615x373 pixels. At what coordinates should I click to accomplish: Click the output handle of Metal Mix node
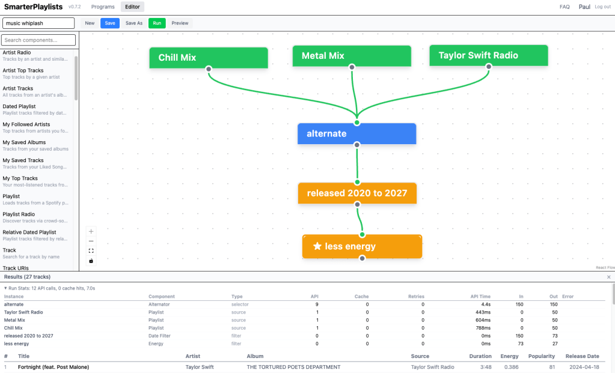pyautogui.click(x=352, y=67)
